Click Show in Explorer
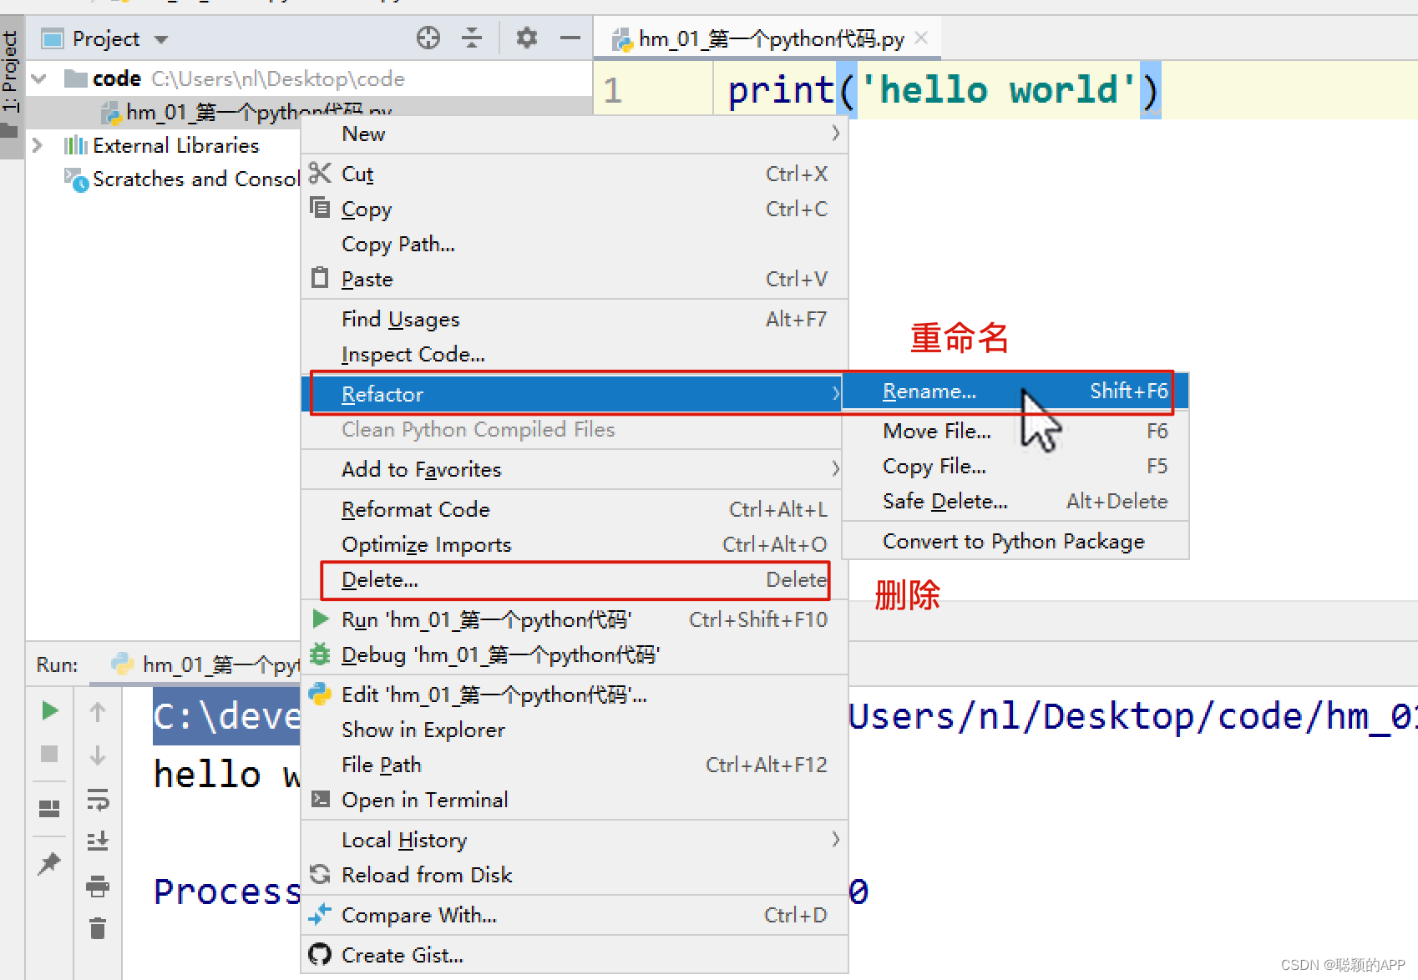The height and width of the screenshot is (980, 1418). 575,730
